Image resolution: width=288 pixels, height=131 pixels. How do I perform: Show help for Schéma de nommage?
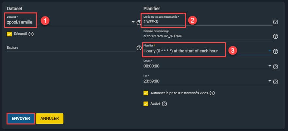[x=275, y=36]
